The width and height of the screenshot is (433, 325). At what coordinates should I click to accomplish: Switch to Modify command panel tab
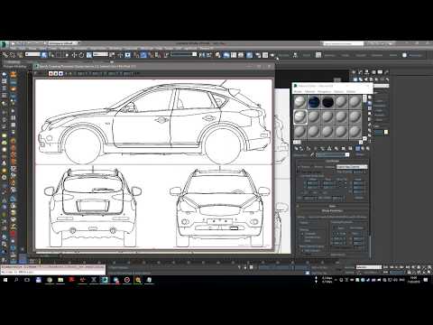tap(361, 72)
